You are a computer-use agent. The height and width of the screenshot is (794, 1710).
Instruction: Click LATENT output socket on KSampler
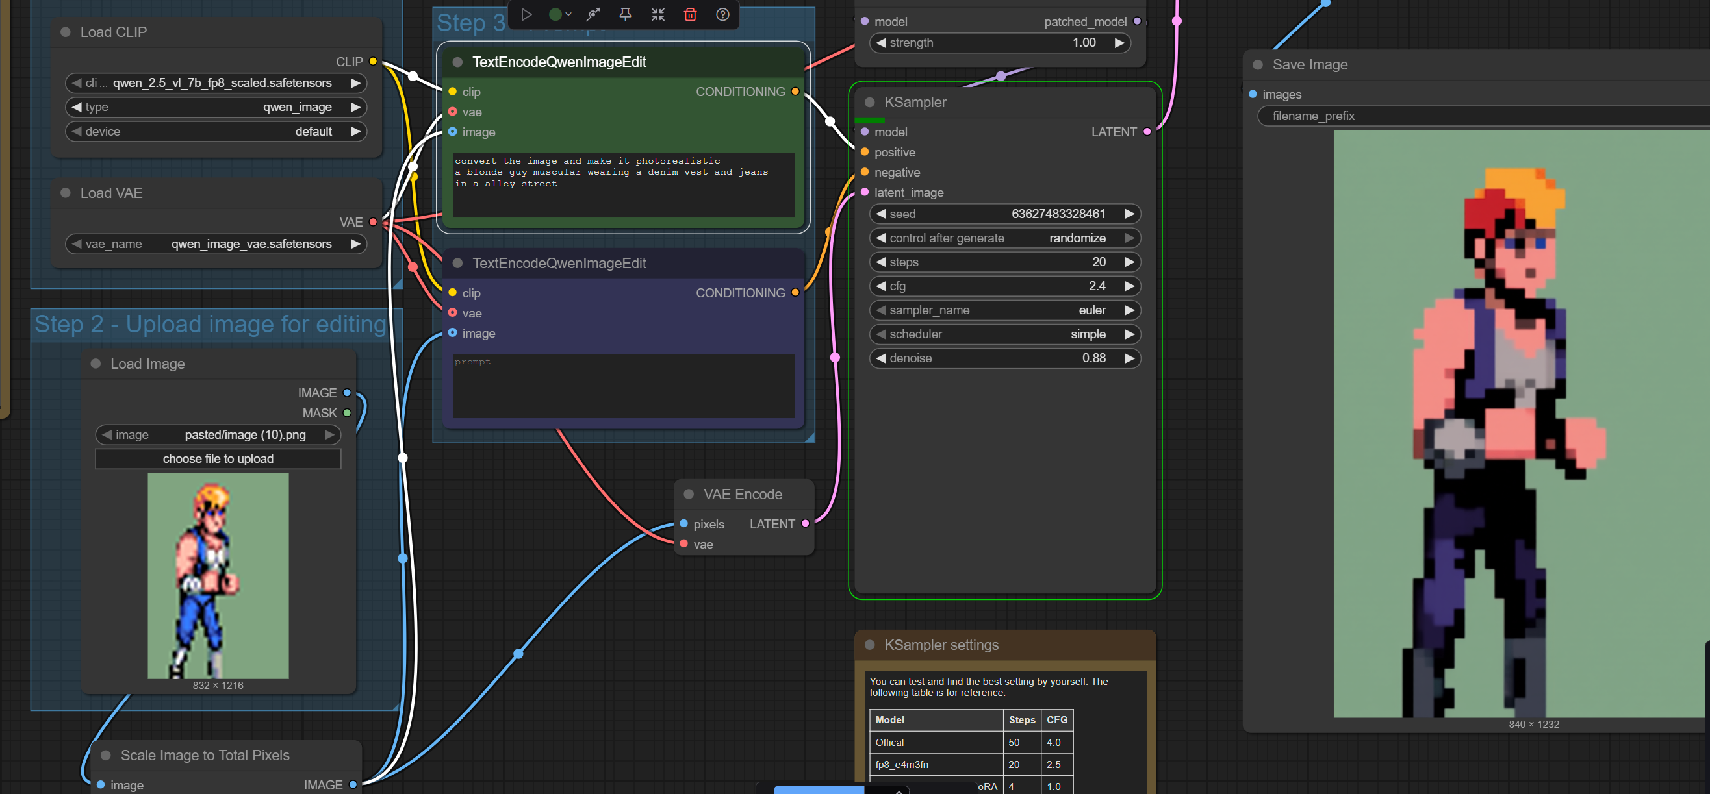(1147, 131)
